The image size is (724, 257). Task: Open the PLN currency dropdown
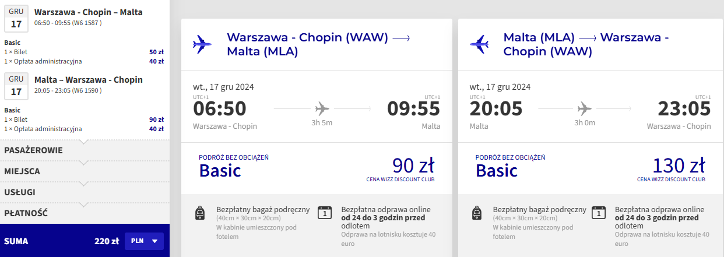click(x=145, y=241)
